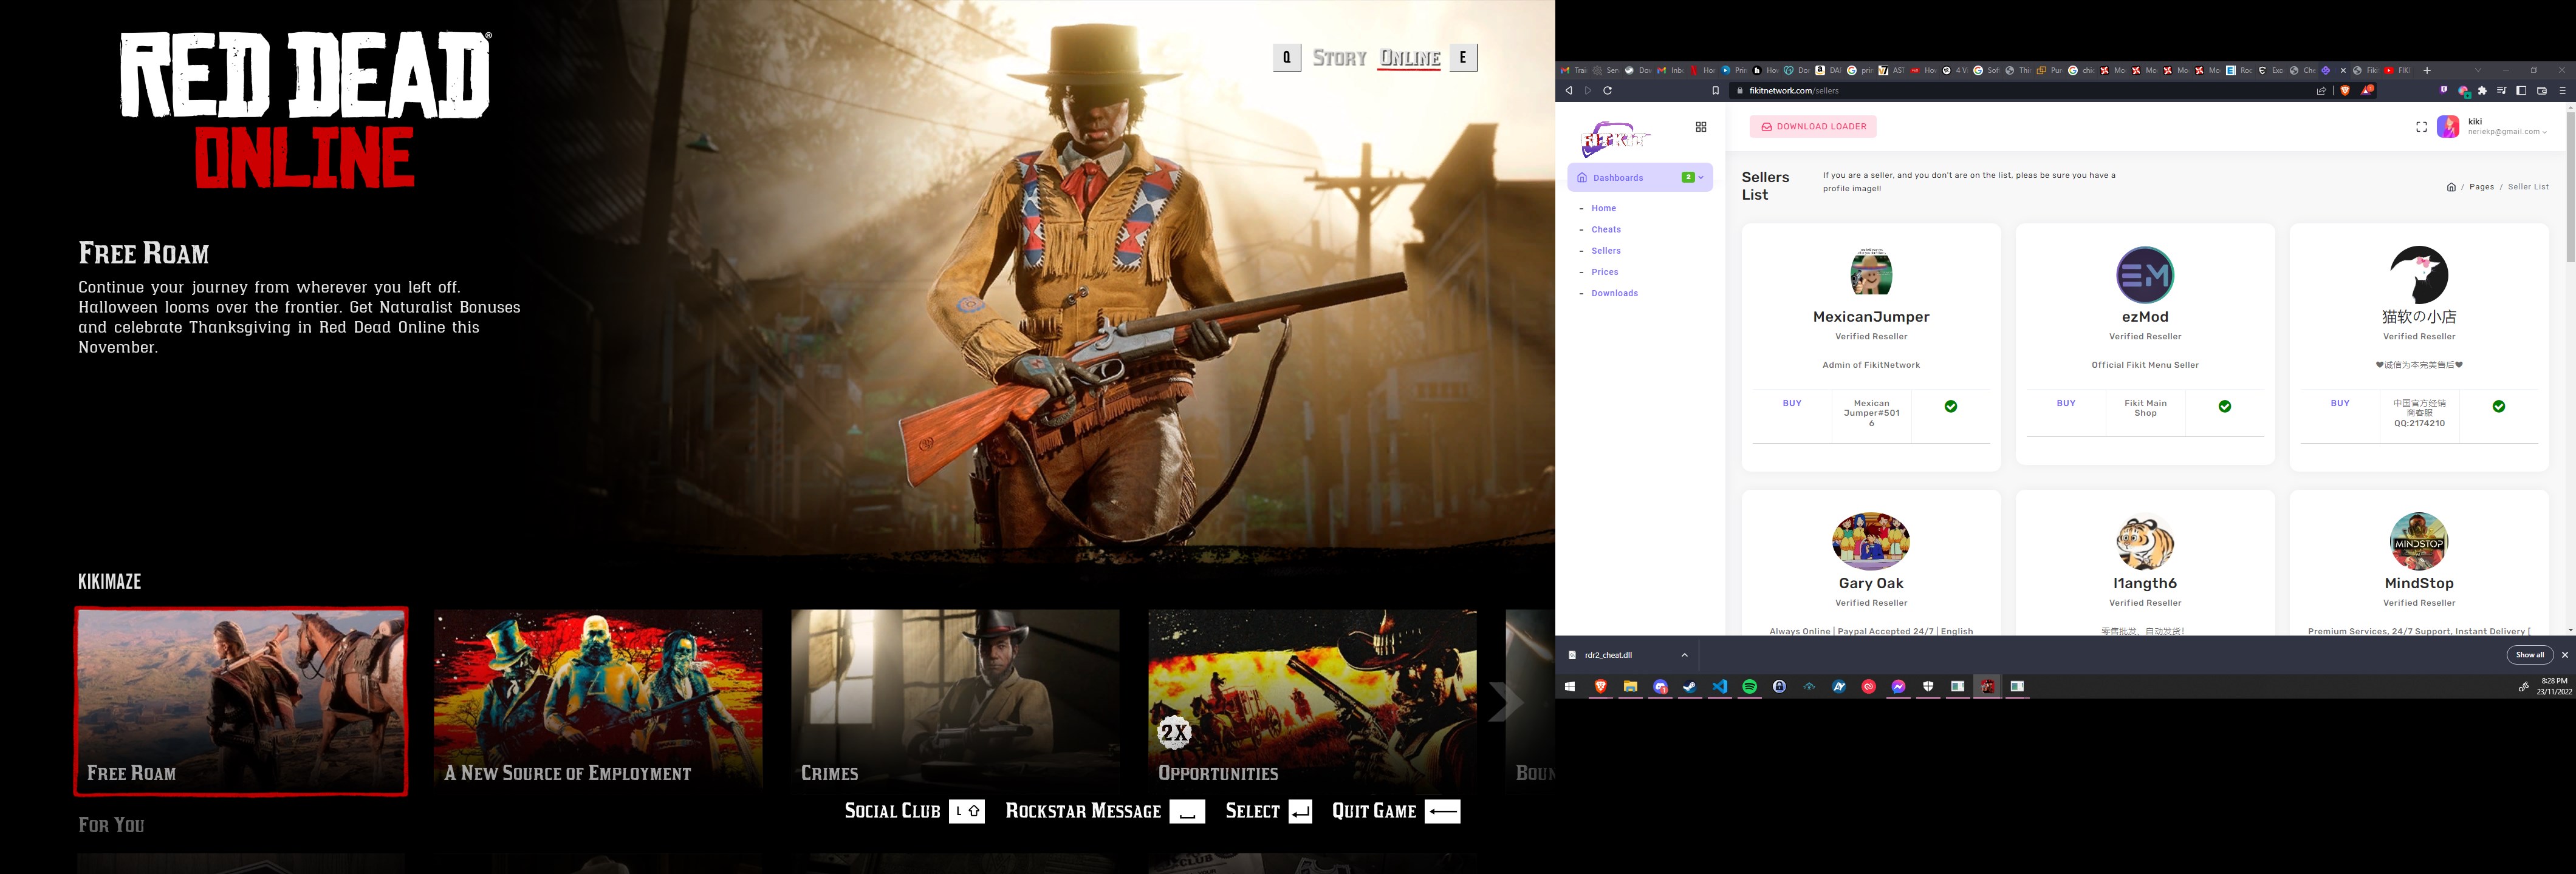Open the browser hamburger menu
The height and width of the screenshot is (874, 2576).
[2562, 91]
